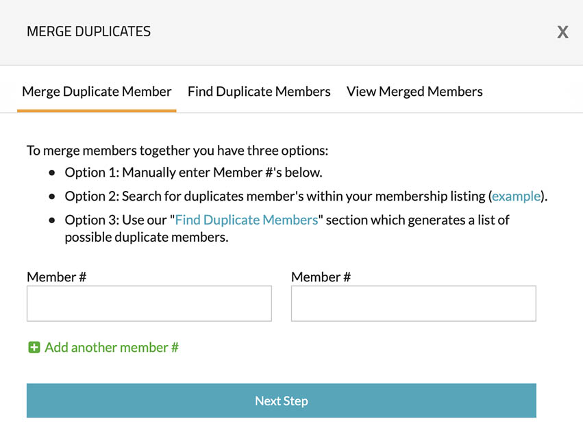Click the 'Add another member #' link text
This screenshot has width=583, height=432.
point(112,348)
